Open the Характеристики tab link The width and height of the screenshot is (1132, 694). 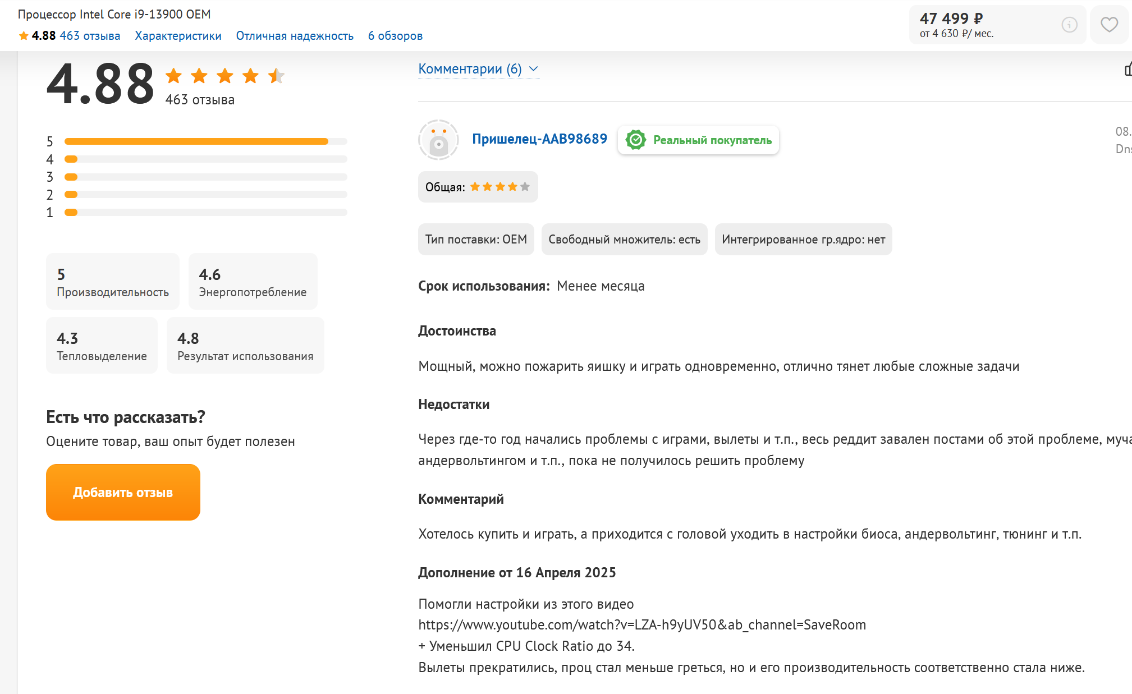click(x=178, y=36)
